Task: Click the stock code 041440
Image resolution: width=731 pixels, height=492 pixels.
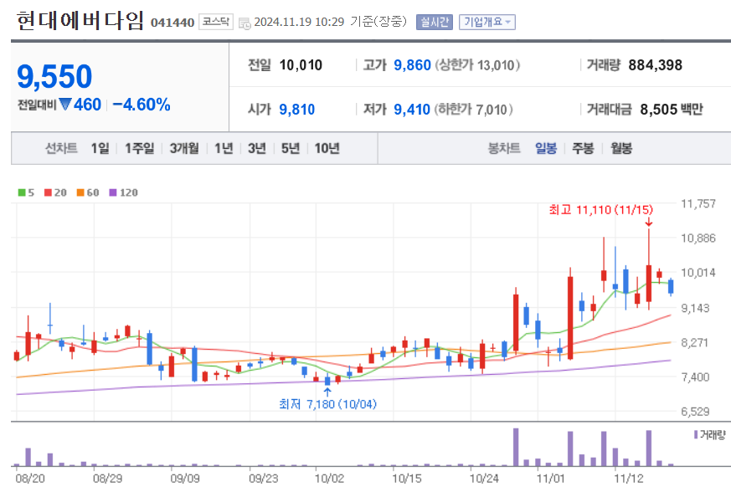Action: click(172, 23)
